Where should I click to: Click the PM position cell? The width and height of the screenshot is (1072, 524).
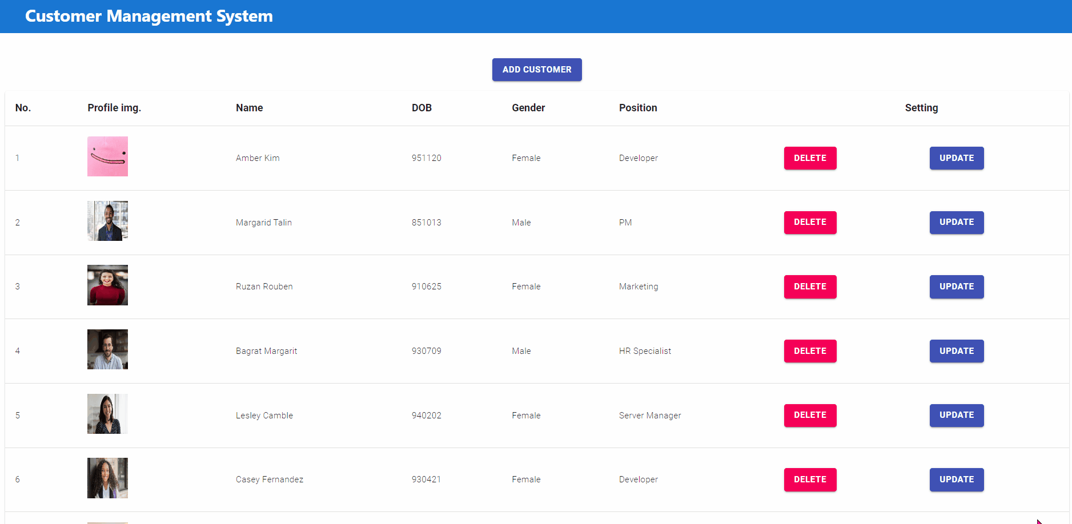point(625,223)
